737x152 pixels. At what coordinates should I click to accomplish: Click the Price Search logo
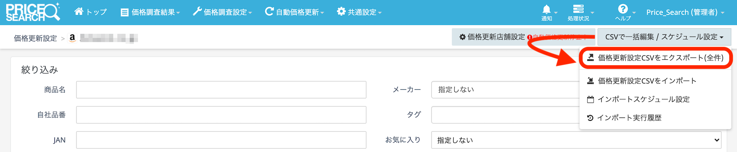point(32,12)
